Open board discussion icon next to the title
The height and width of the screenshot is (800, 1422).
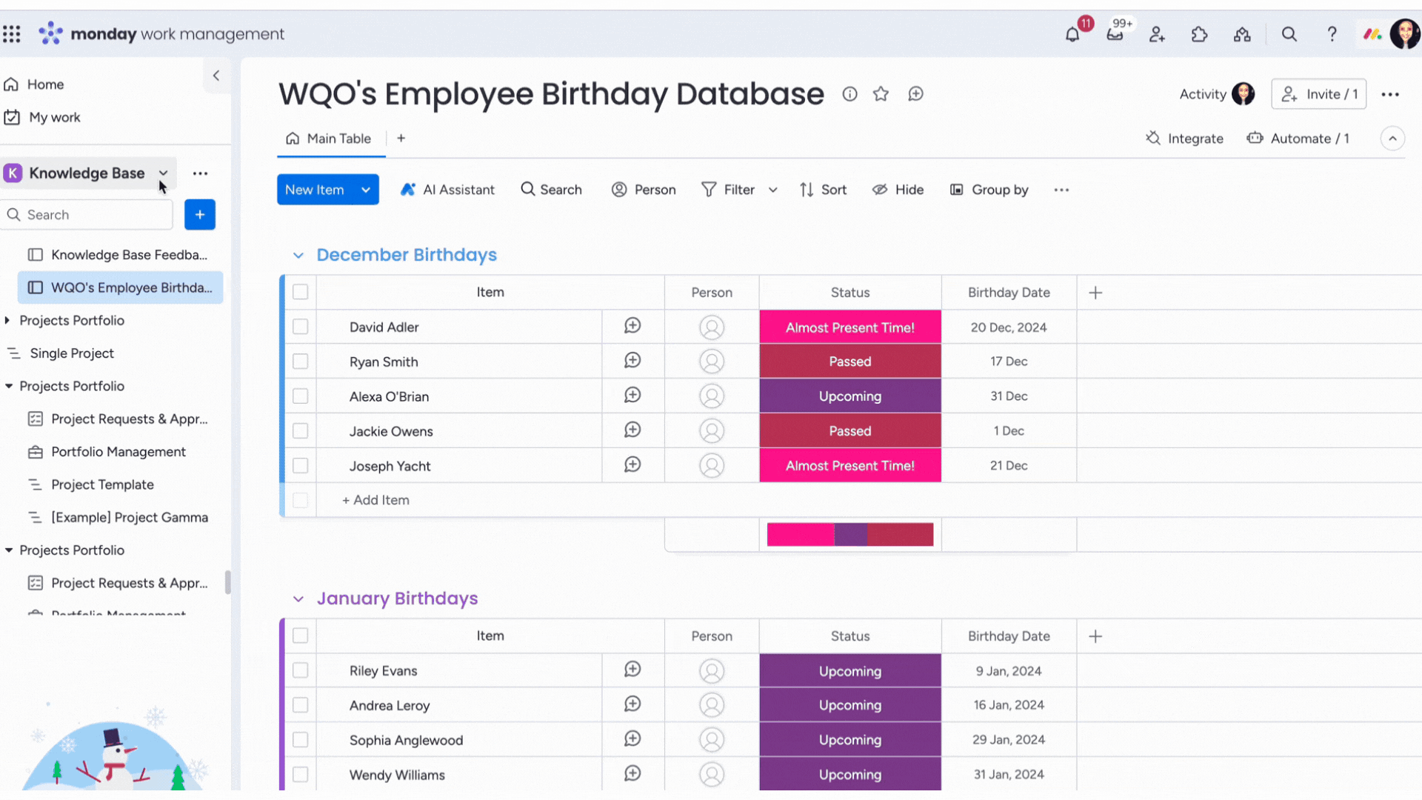coord(916,94)
